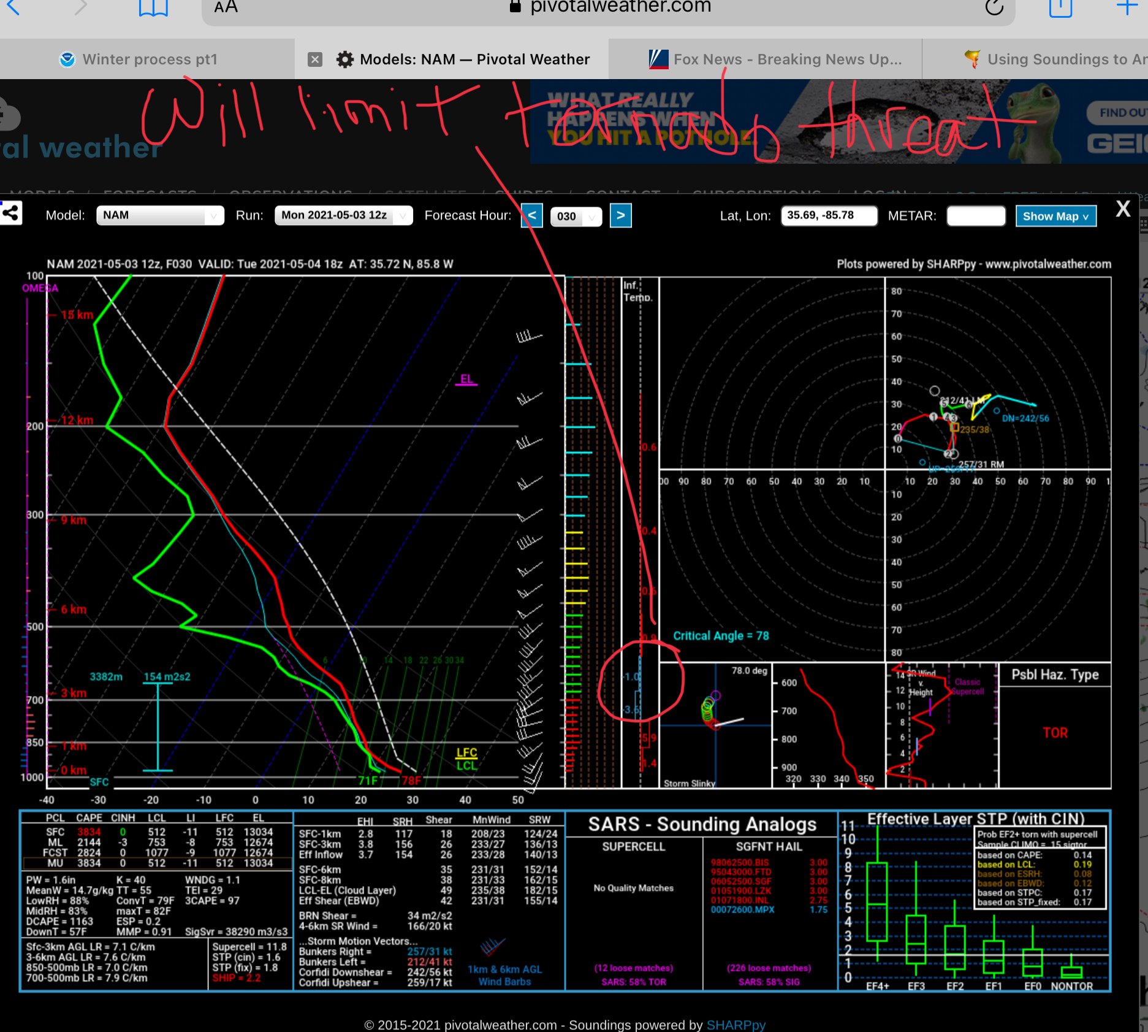The width and height of the screenshot is (1148, 1032).
Task: Click the DN=242/56 hodograph label
Action: point(1025,418)
